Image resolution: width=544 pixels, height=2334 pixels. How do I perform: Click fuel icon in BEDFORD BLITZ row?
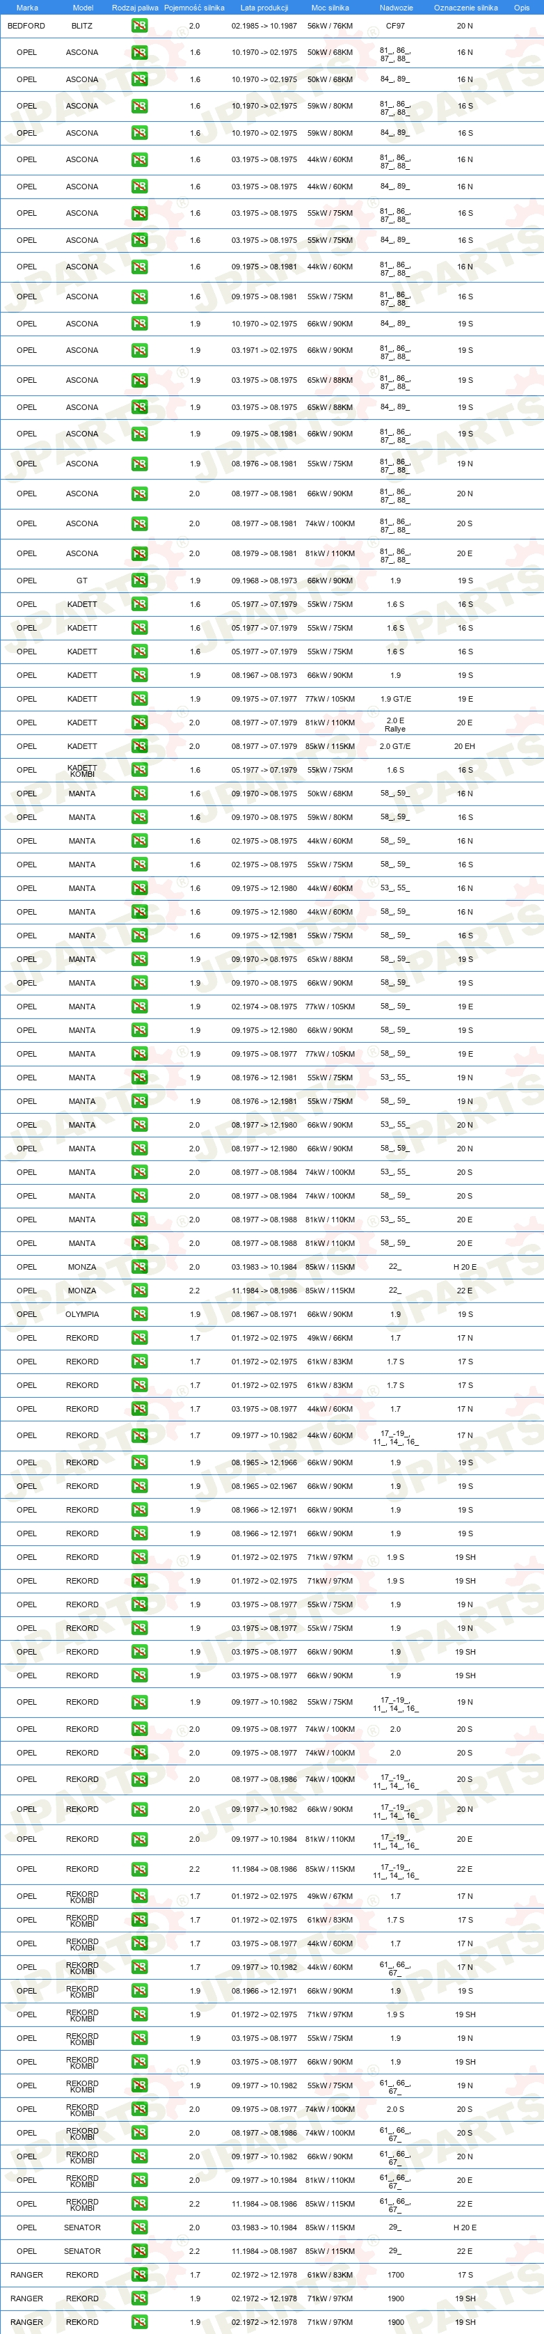click(x=138, y=26)
